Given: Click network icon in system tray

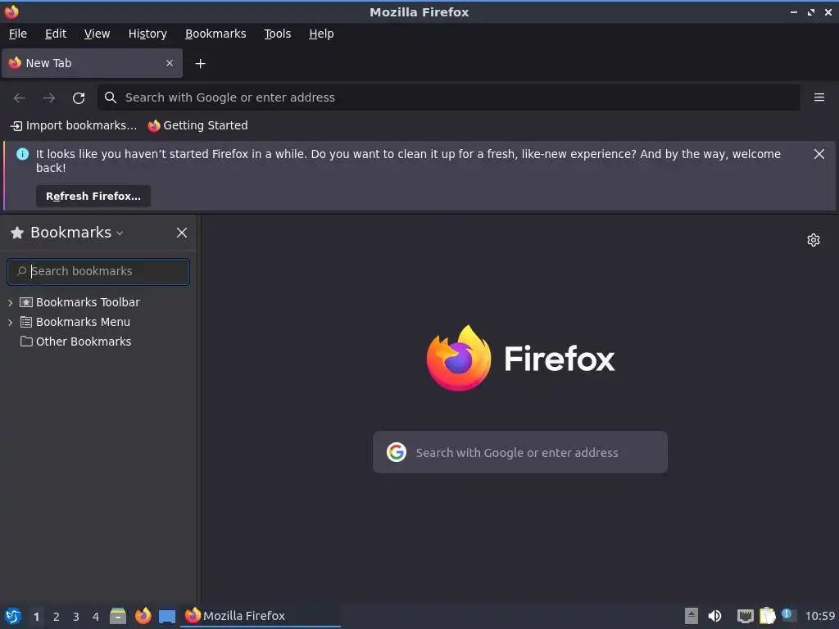Looking at the screenshot, I should [745, 616].
